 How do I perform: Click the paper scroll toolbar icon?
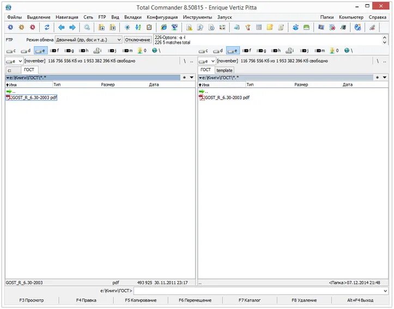(281, 27)
